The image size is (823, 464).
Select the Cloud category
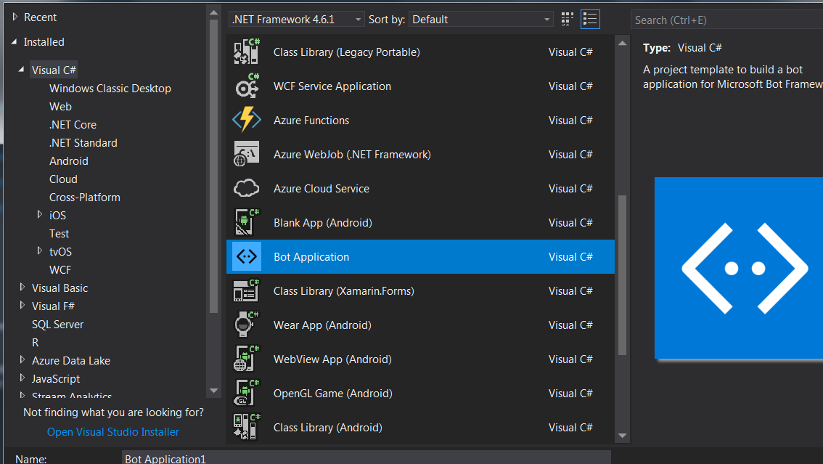tap(64, 179)
